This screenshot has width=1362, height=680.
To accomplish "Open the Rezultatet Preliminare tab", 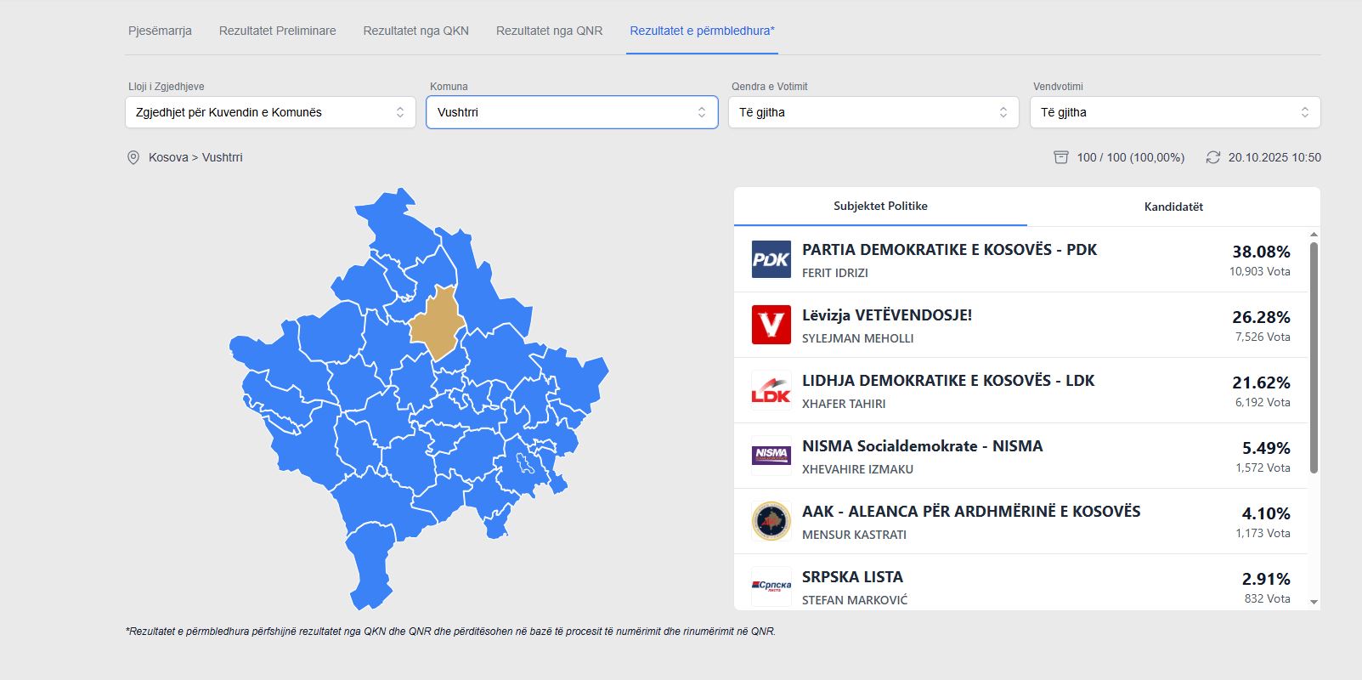I will 277,31.
